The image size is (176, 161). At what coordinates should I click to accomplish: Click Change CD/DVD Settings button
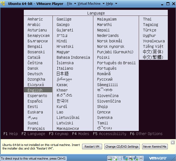(122, 147)
